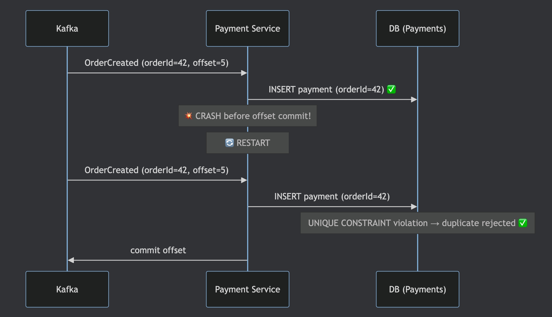Select the bottom DB (Payments) participant box
Viewport: 552px width, 317px height.
[x=417, y=289]
